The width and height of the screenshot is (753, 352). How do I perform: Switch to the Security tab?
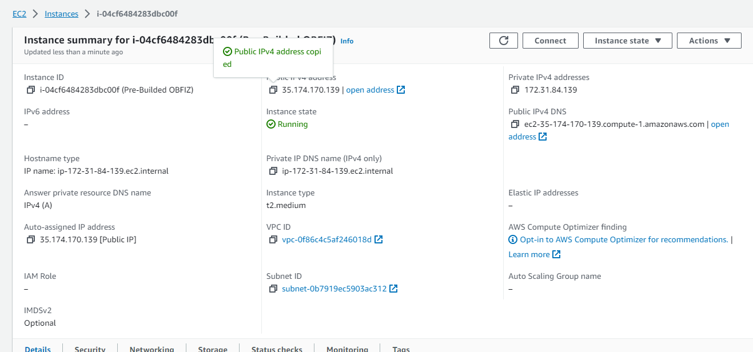[x=90, y=349]
